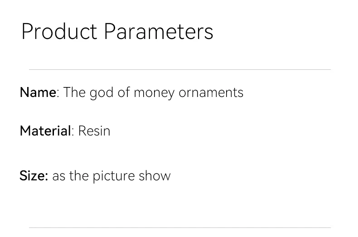Viewport: 358px width, 237px height.
Task: Click the colon after Material
Action: pos(73,132)
